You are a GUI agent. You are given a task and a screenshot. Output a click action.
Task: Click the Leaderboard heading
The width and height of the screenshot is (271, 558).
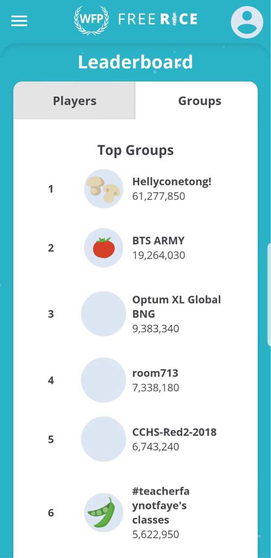(x=135, y=62)
